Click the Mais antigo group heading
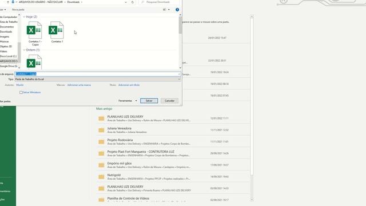The height and width of the screenshot is (206, 366). pyautogui.click(x=104, y=109)
